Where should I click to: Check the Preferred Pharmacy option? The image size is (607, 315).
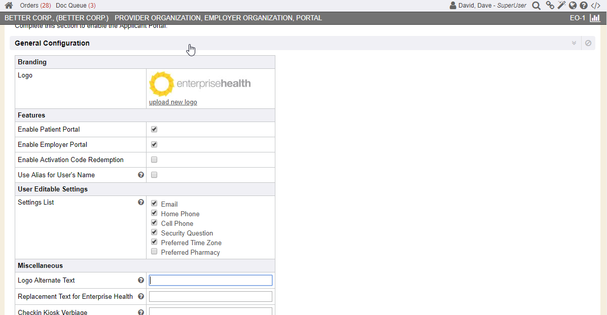pyautogui.click(x=154, y=252)
